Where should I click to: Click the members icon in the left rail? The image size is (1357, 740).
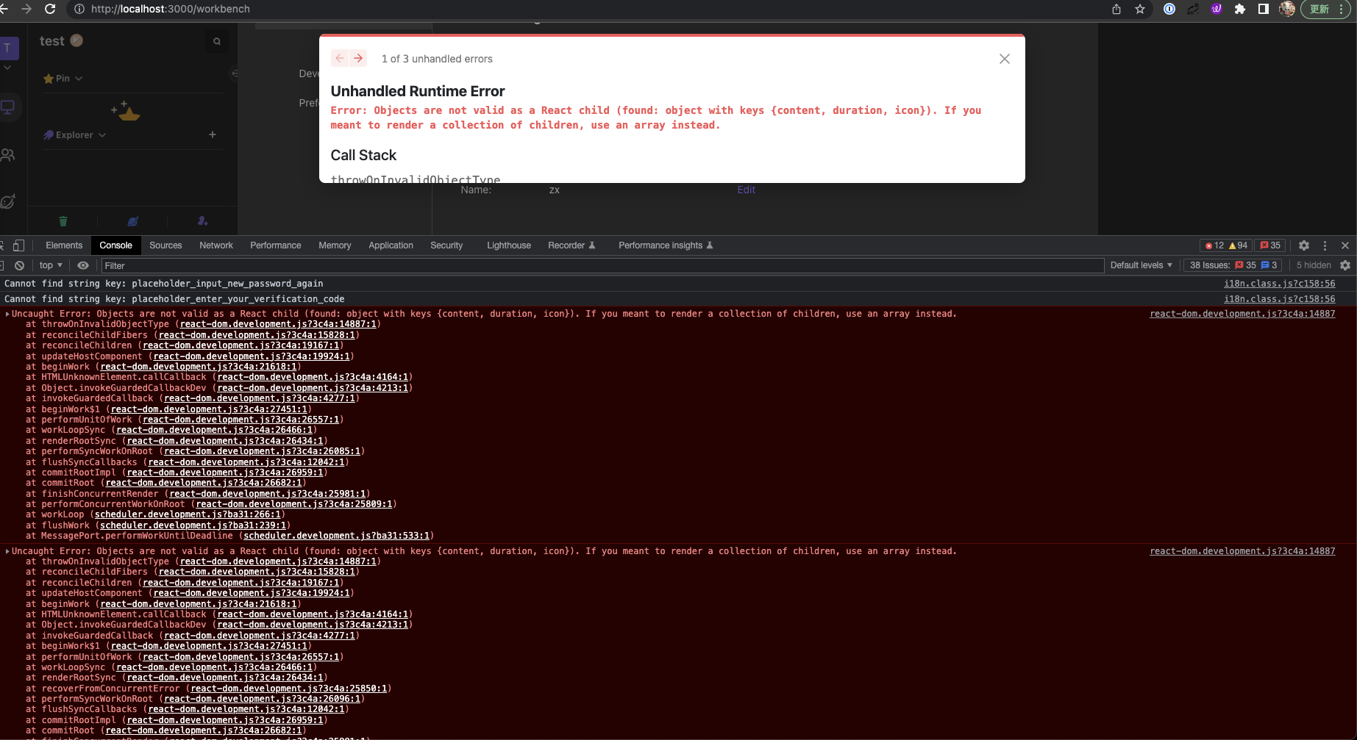(9, 154)
